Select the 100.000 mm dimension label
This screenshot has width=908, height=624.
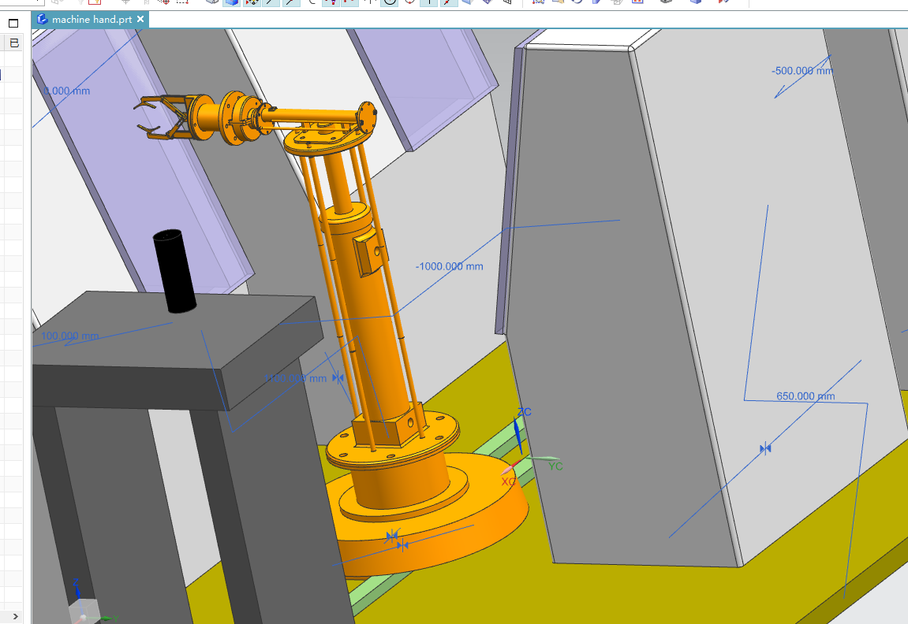[x=69, y=336]
